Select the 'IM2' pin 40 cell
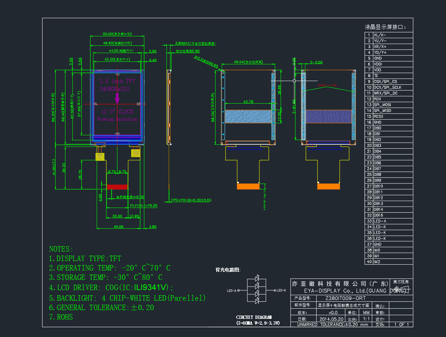Image resolution: width=446 pixels, height=337 pixels. point(393,262)
